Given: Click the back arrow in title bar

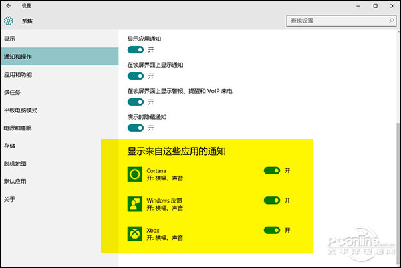Looking at the screenshot, I should tap(9, 6).
